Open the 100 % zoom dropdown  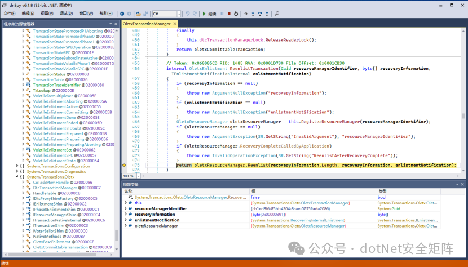(139, 176)
